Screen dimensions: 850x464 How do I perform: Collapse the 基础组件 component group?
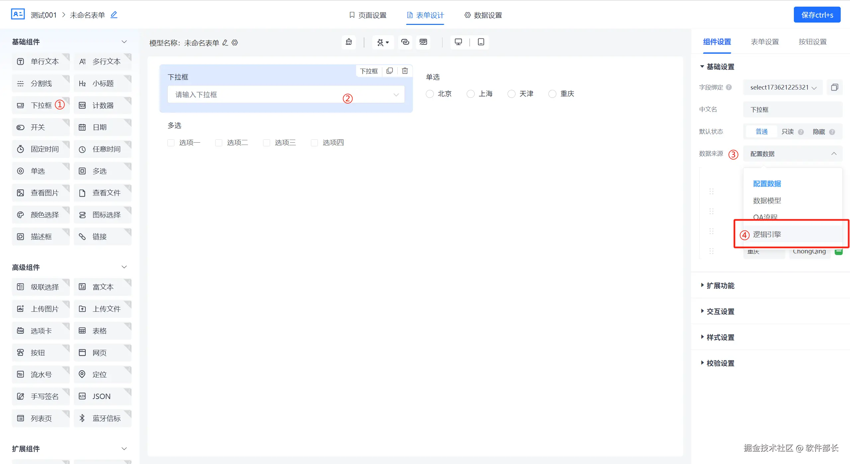coord(124,42)
